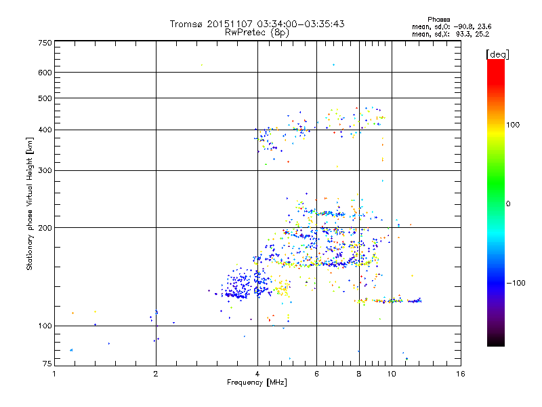The height and width of the screenshot is (407, 542).
Task: Click the plot title 'Tromsø 20151107 03:34:00-03:35:43'
Action: coord(257,24)
